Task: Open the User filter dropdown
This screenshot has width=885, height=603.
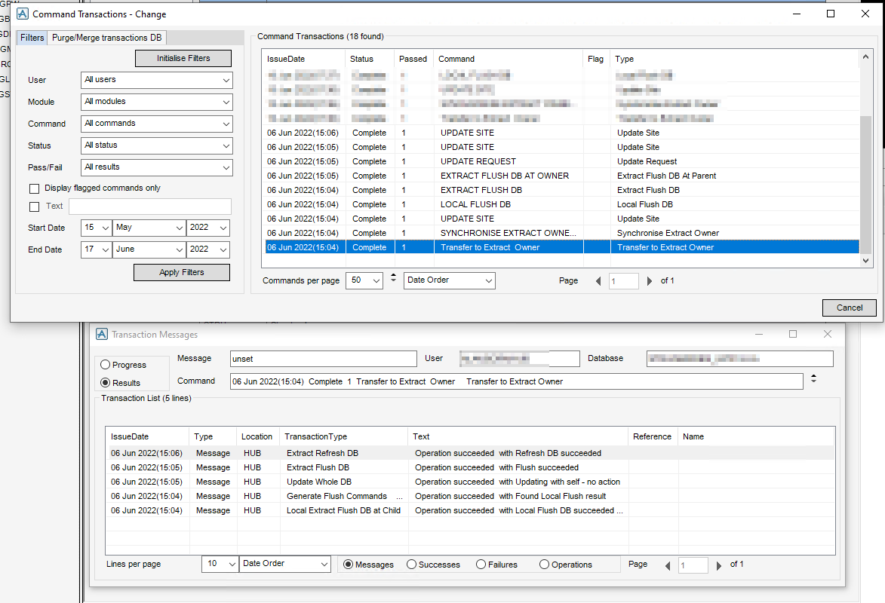Action: [157, 80]
